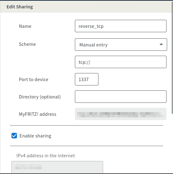The height and width of the screenshot is (174, 173).
Task: Click the scheme field containing tcp://
Action: coord(121,62)
